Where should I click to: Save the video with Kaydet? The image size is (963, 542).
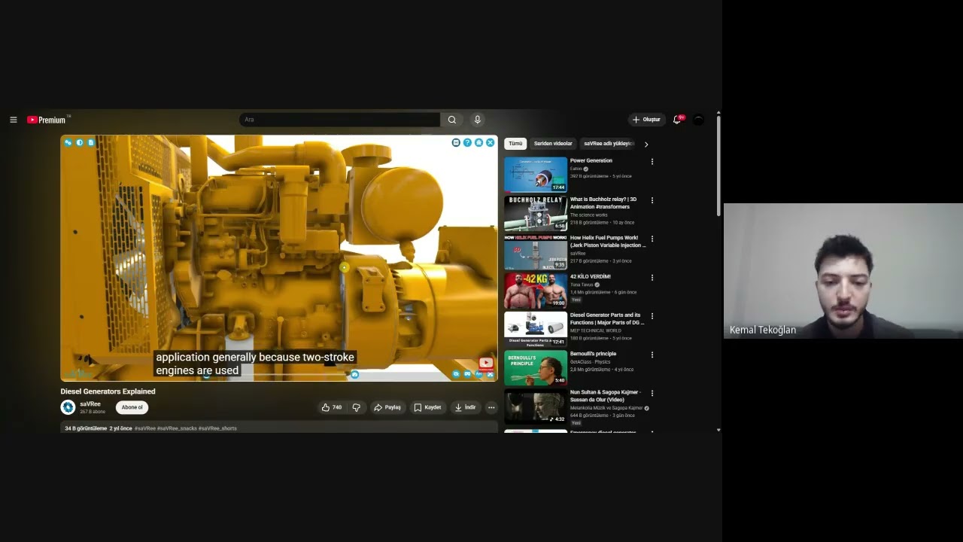pyautogui.click(x=427, y=407)
